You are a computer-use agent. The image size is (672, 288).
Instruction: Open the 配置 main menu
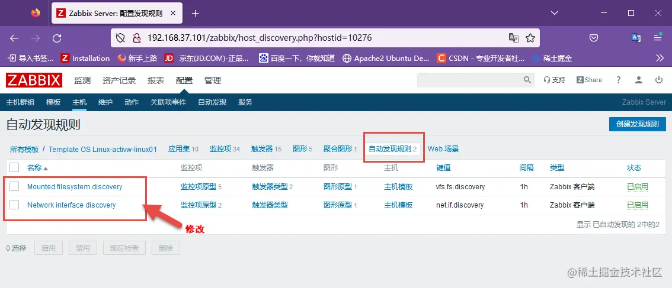pyautogui.click(x=184, y=80)
